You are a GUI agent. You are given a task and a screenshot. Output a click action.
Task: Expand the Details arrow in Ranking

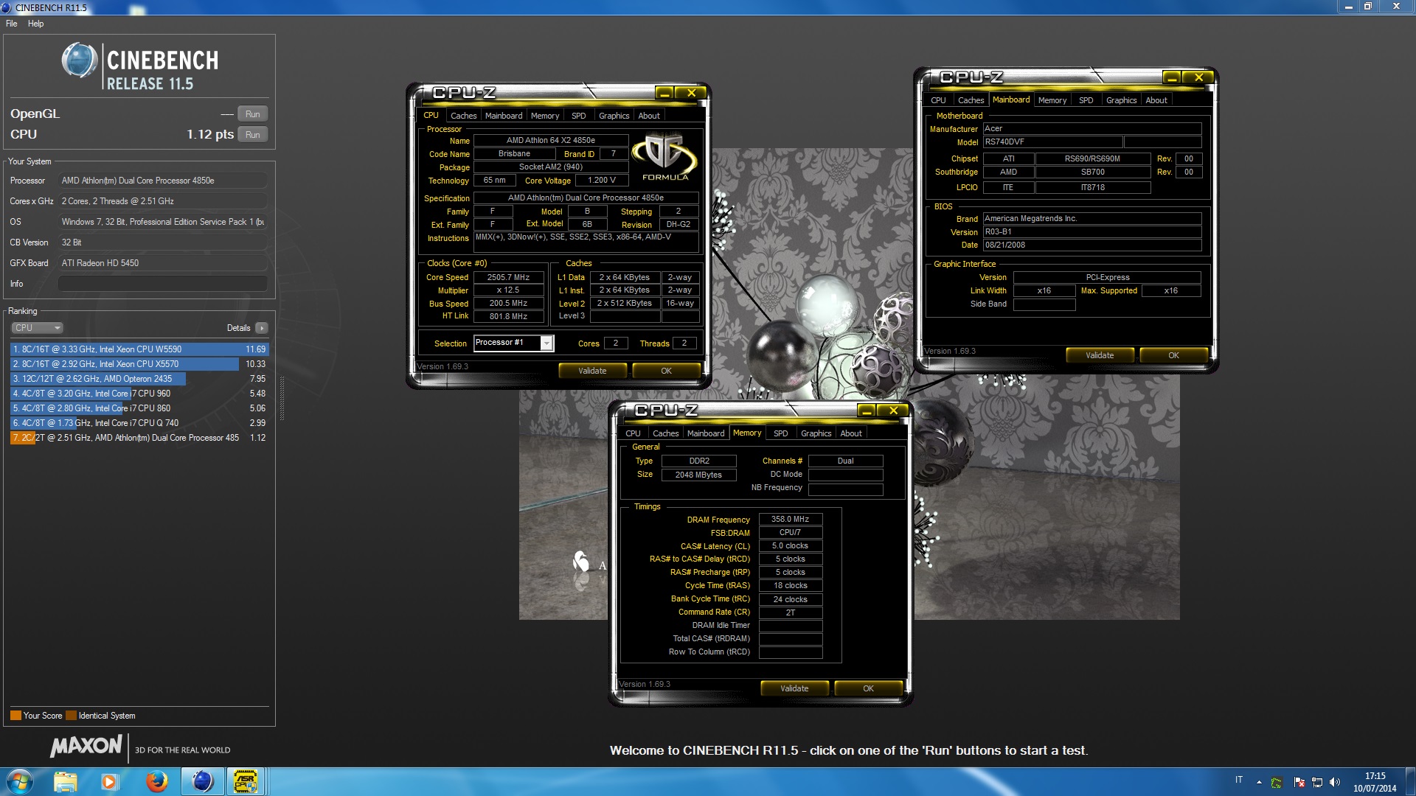click(262, 328)
